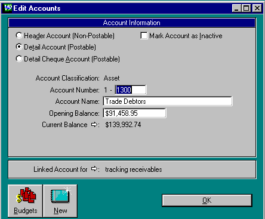
Task: Click the 'Asset' classification value
Action: pyautogui.click(x=112, y=78)
